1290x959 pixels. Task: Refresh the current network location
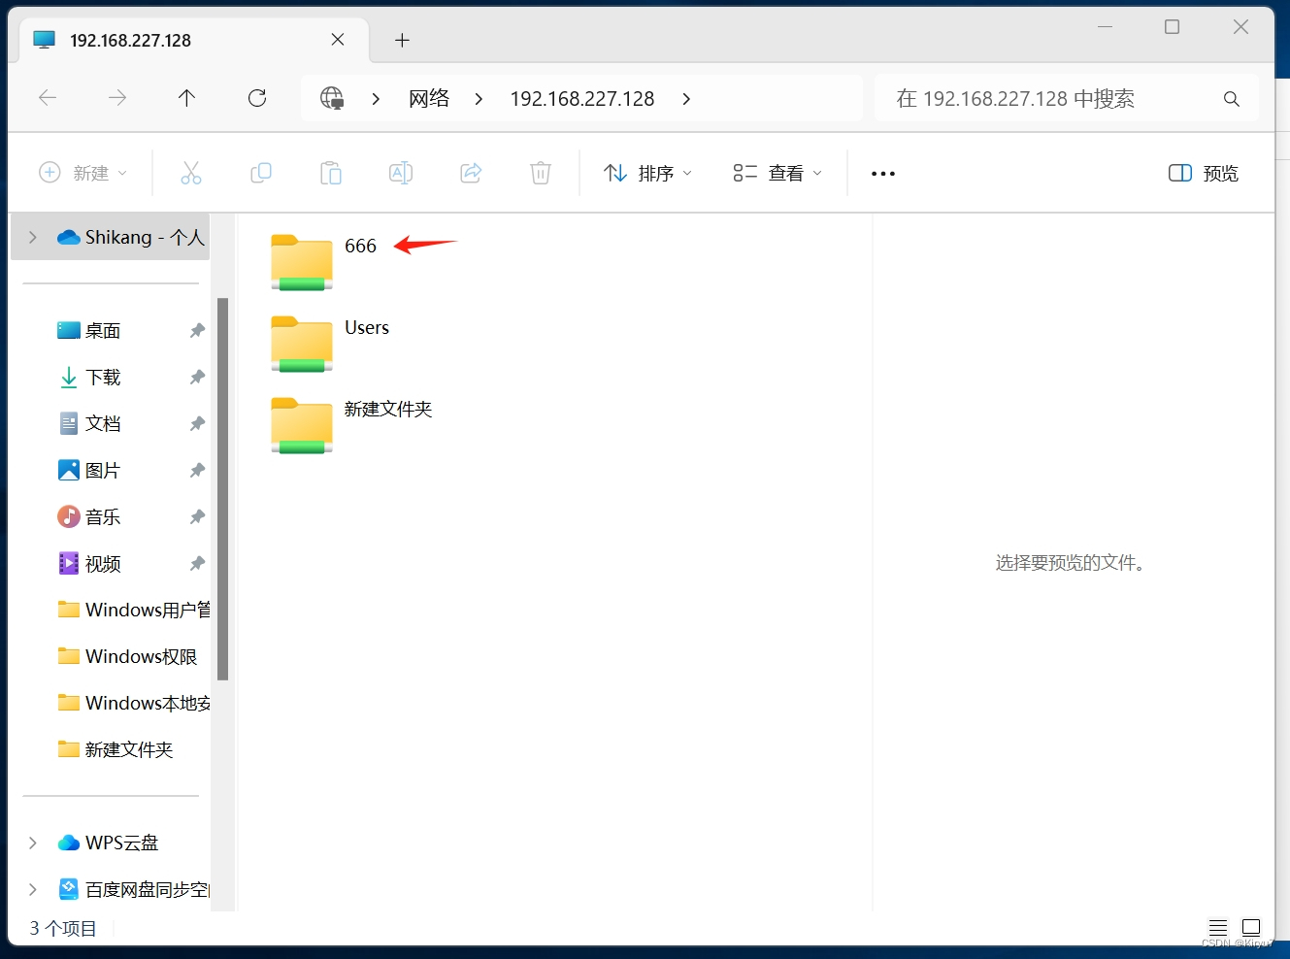point(257,98)
